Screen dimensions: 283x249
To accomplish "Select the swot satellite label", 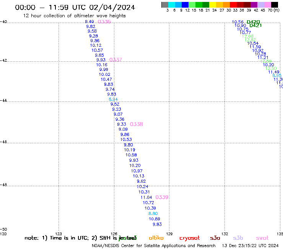I will [x=262, y=238].
